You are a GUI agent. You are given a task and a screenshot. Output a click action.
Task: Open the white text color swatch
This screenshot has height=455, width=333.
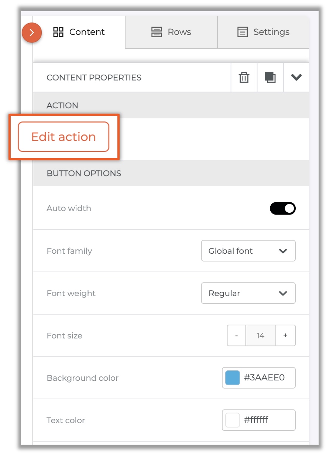233,420
